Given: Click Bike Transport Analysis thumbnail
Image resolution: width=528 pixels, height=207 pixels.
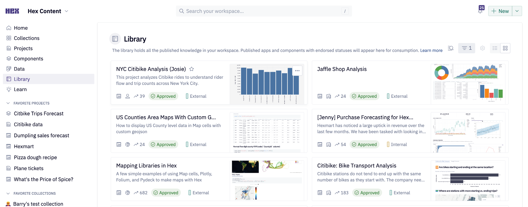Looking at the screenshot, I should tap(468, 180).
